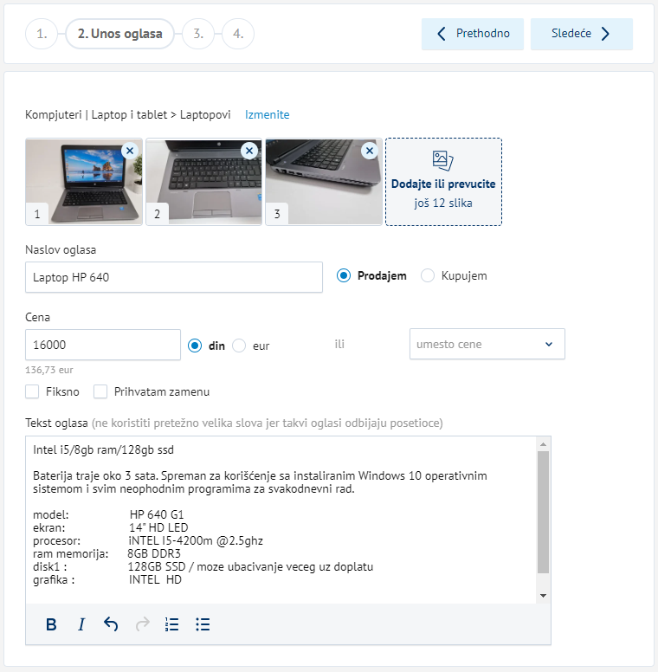The image size is (658, 672).
Task: Click the add images picture icon
Action: [443, 161]
